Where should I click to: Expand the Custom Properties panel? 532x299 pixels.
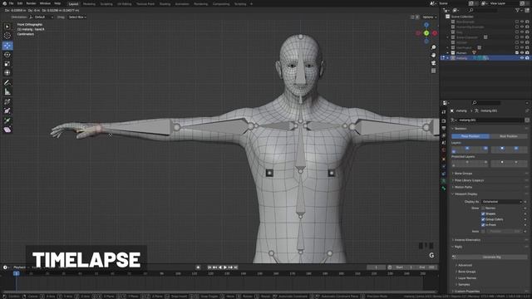[467, 292]
